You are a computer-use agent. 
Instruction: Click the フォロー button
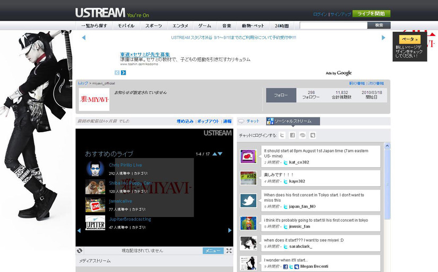(x=281, y=95)
